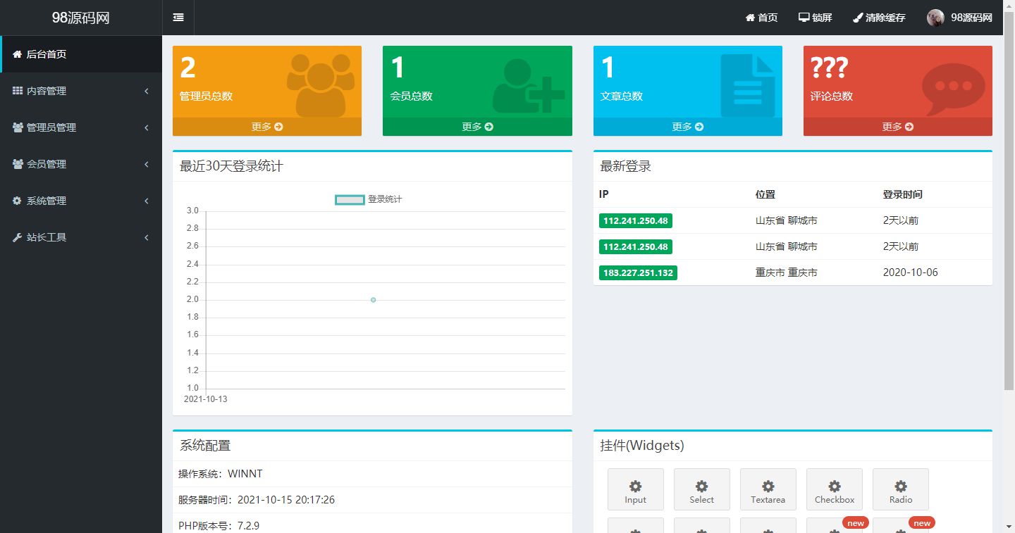1015x533 pixels.
Task: Toggle the sidebar with the hamburger icon
Action: point(178,18)
